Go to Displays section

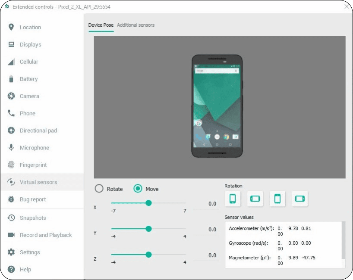[x=30, y=44]
